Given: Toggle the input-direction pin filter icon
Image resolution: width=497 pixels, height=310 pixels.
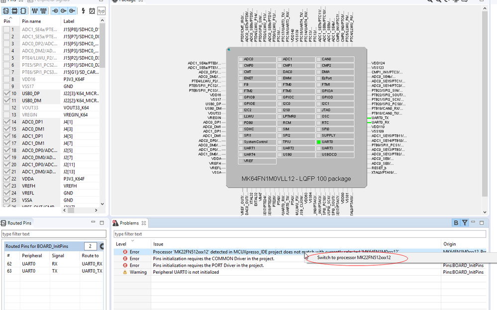Looking at the screenshot, I should [x=55, y=11].
